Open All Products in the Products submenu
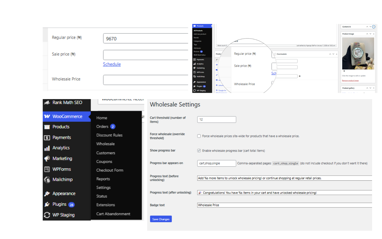This screenshot has width=382, height=239. pyautogui.click(x=198, y=31)
